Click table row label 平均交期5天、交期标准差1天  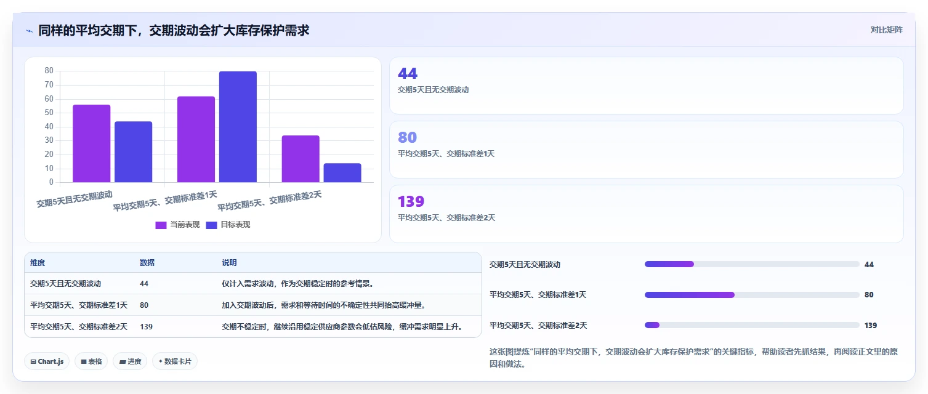(x=79, y=305)
